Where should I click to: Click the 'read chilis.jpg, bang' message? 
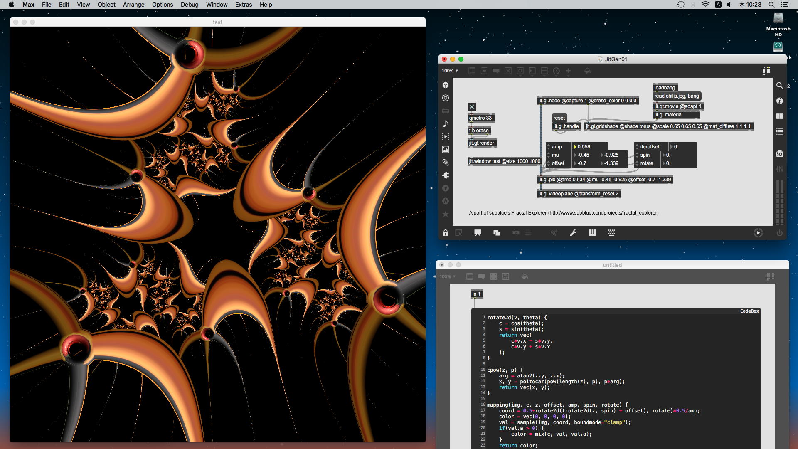(x=677, y=96)
